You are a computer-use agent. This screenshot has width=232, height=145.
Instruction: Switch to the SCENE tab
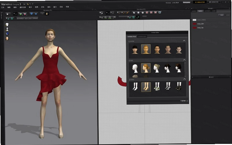194,11
